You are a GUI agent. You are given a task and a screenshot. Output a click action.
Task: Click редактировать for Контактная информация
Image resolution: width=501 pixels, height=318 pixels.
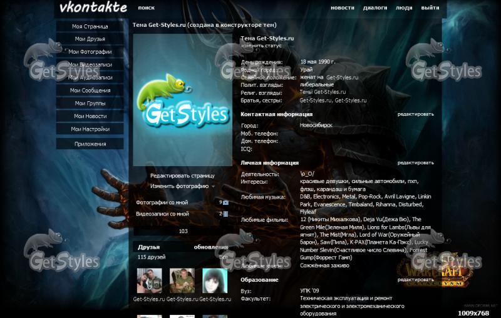pos(415,114)
